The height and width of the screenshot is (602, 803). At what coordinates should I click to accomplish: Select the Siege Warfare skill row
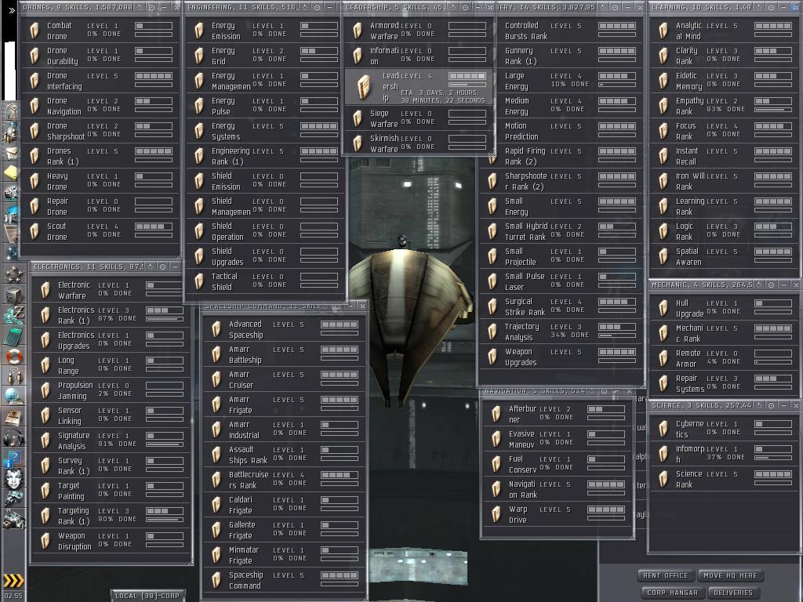tap(419, 119)
